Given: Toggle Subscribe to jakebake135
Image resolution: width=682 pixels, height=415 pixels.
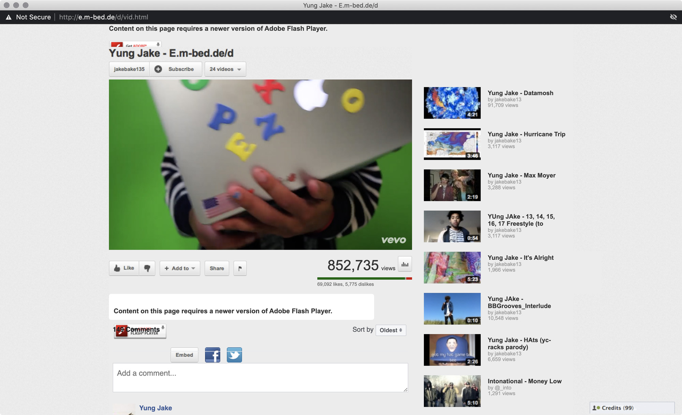Looking at the screenshot, I should pyautogui.click(x=176, y=69).
